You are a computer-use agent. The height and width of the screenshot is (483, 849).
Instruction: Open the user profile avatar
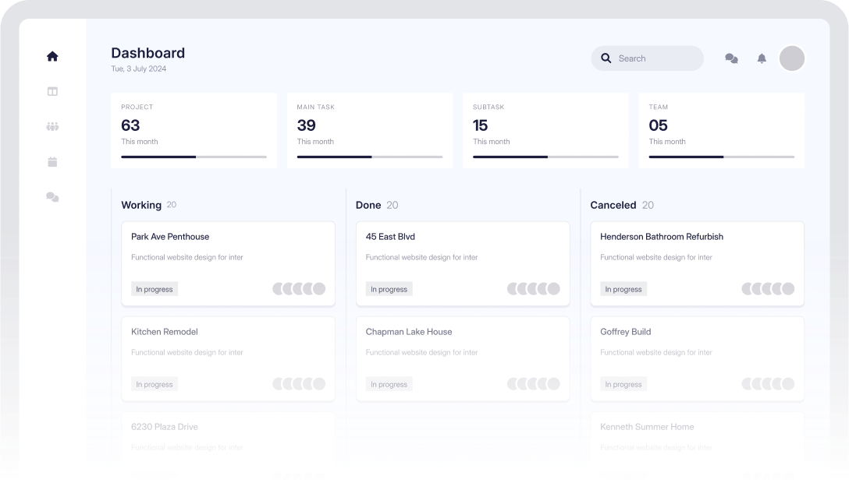(x=791, y=58)
